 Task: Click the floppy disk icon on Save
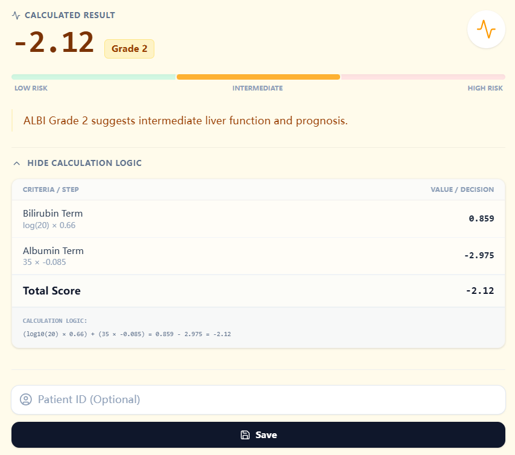245,435
